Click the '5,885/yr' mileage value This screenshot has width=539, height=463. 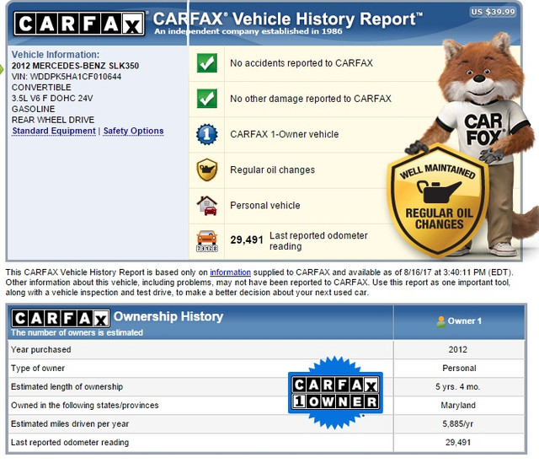(458, 423)
